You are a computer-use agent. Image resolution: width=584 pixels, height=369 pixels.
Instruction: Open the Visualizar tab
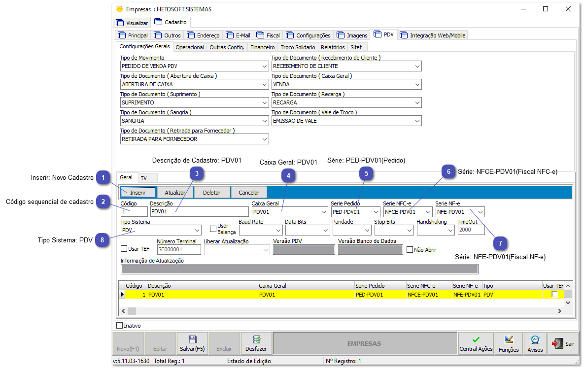132,22
